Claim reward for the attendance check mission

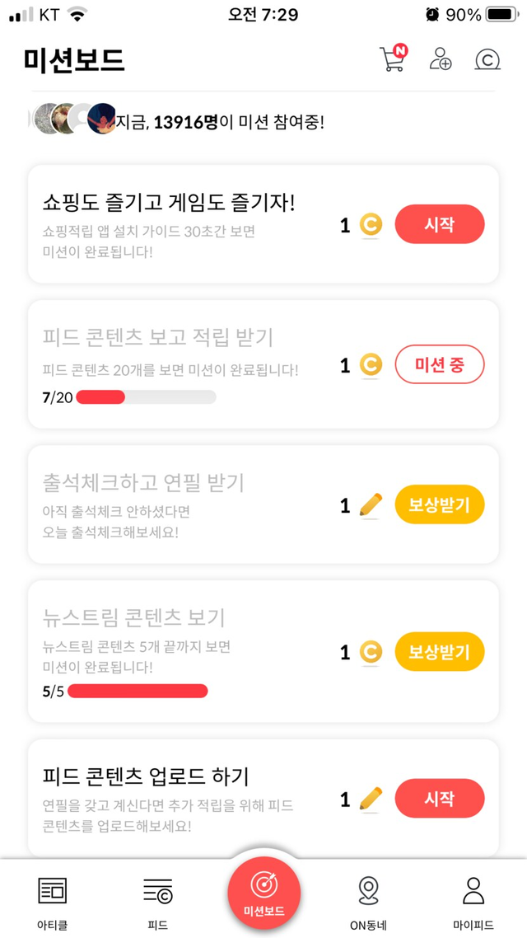440,504
